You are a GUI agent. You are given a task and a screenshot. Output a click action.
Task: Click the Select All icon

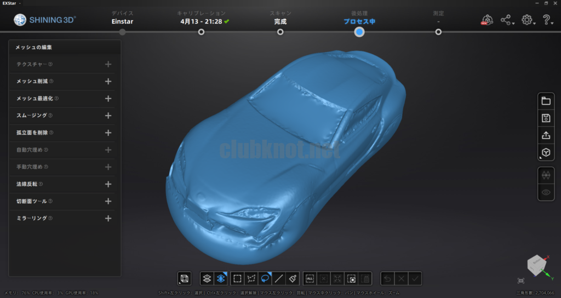click(x=309, y=278)
